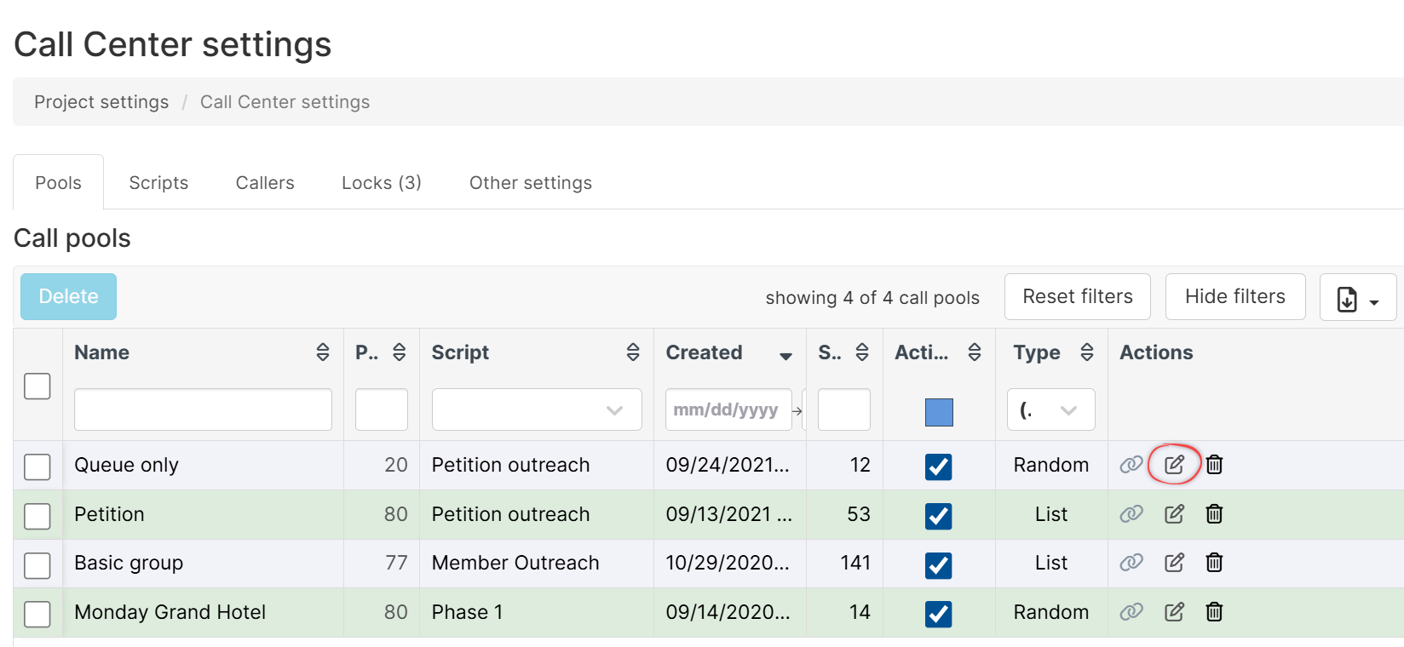Toggle Active checkbox for Monday Grand Hotel
This screenshot has height=647, width=1404.
point(939,614)
